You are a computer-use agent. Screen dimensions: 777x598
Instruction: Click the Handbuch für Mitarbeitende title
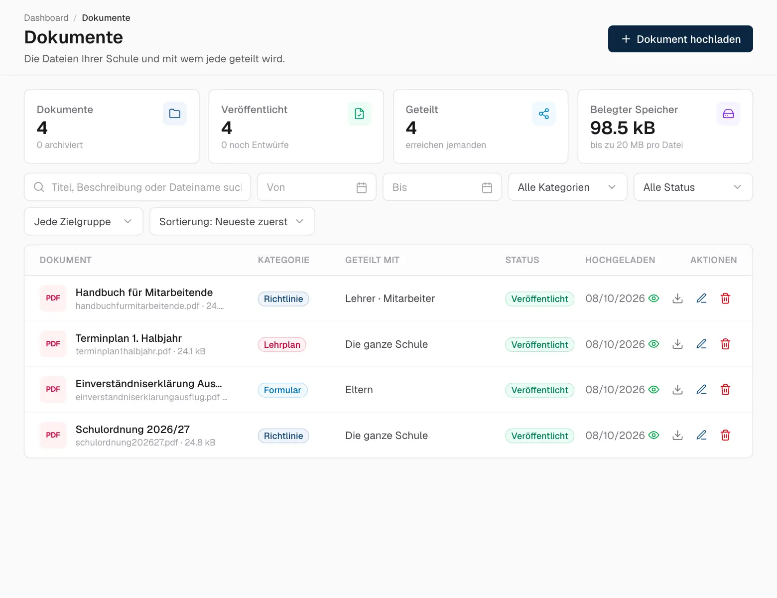(x=144, y=293)
